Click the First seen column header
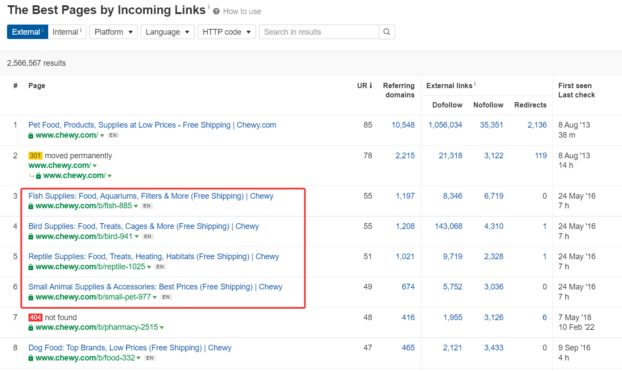The width and height of the screenshot is (622, 371). 575,86
